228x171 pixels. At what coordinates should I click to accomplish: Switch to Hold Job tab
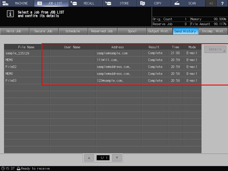tap(15, 31)
